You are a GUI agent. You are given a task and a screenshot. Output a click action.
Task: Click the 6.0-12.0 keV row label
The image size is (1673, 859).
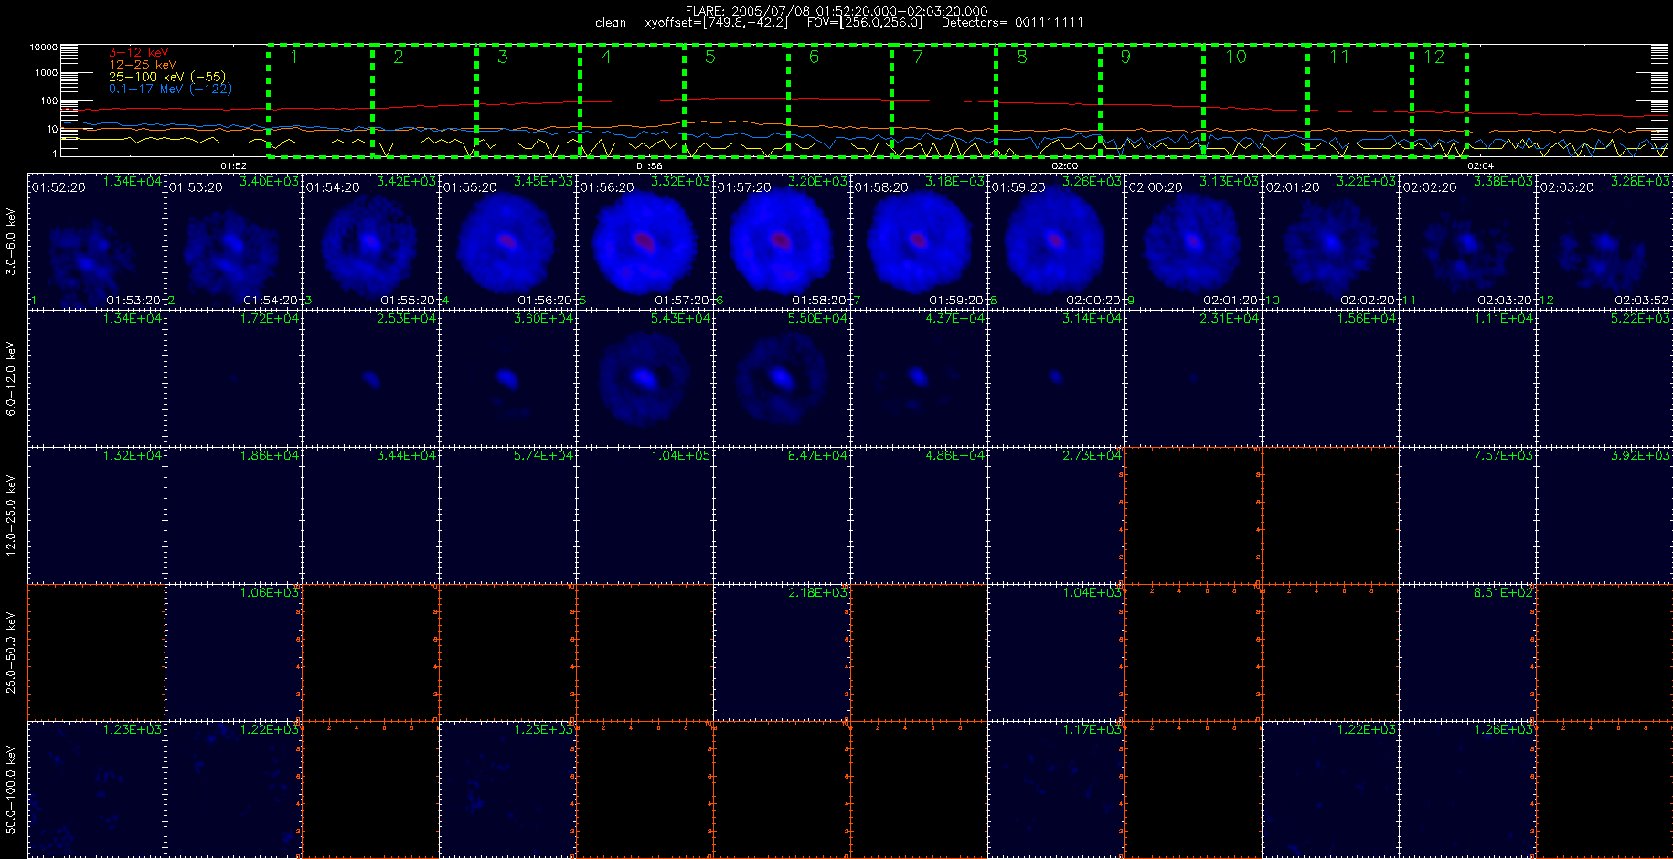coord(11,378)
